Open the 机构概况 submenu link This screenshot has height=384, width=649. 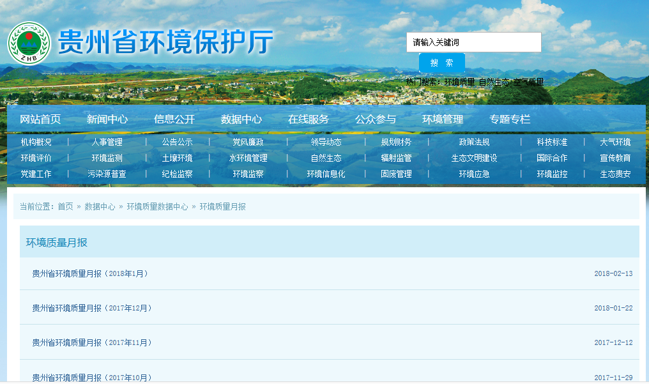click(x=36, y=142)
